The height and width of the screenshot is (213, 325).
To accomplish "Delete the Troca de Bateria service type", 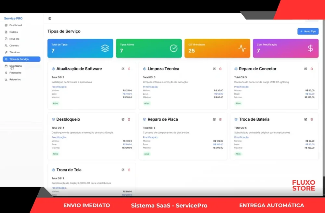I will click(312, 119).
